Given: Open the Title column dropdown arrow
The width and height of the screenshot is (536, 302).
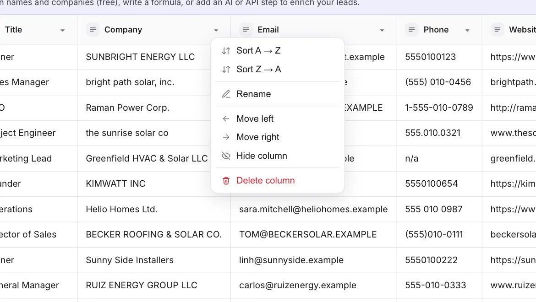Looking at the screenshot, I should pyautogui.click(x=63, y=30).
